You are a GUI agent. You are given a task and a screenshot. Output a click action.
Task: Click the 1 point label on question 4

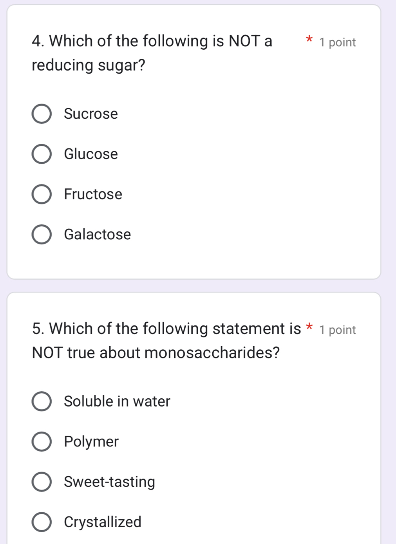[x=337, y=42]
